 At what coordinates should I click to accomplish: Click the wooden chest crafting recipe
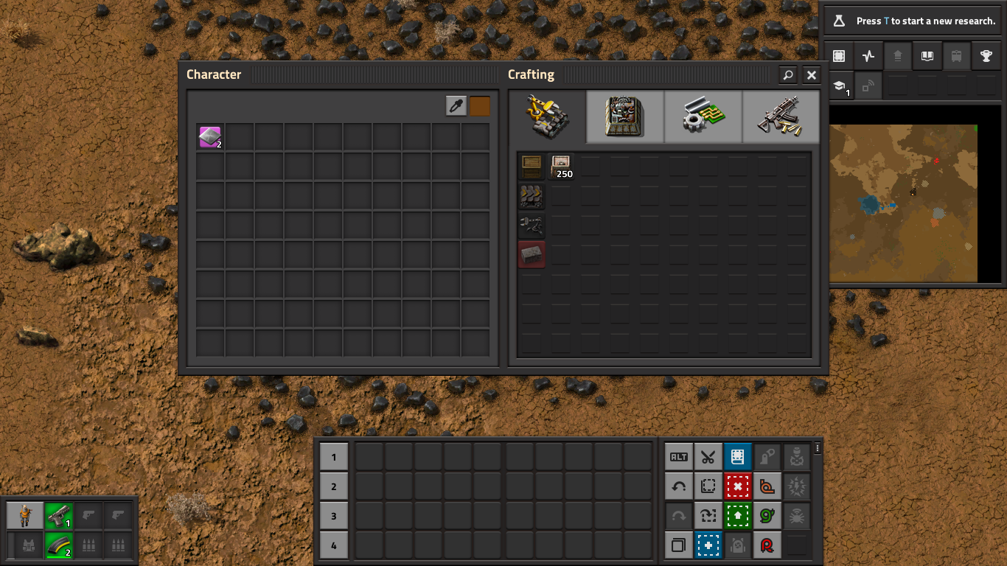click(x=532, y=167)
